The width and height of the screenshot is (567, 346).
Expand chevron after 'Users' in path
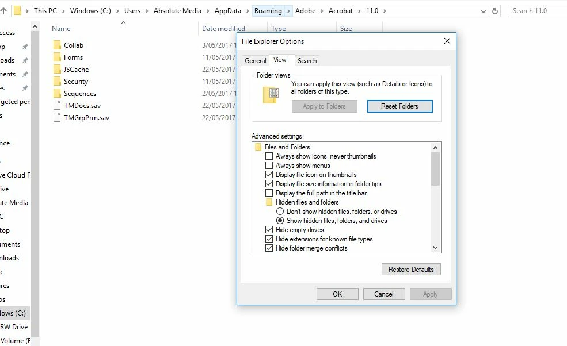147,11
